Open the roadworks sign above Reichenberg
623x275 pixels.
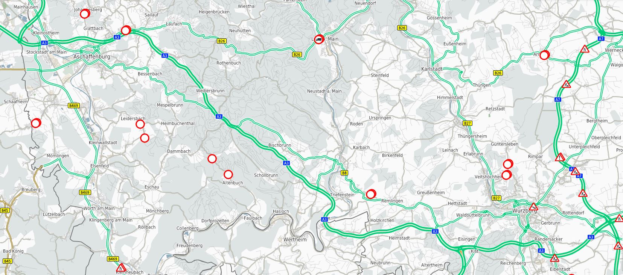(554, 258)
